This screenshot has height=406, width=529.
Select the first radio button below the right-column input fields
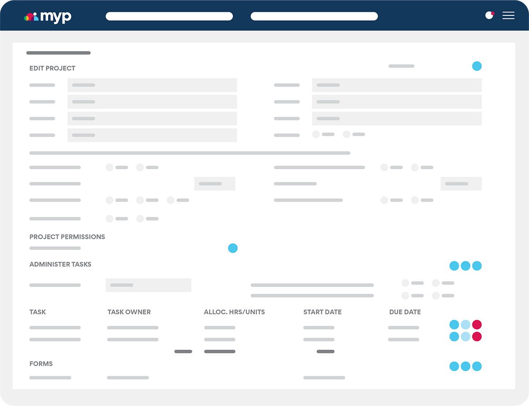coord(316,134)
